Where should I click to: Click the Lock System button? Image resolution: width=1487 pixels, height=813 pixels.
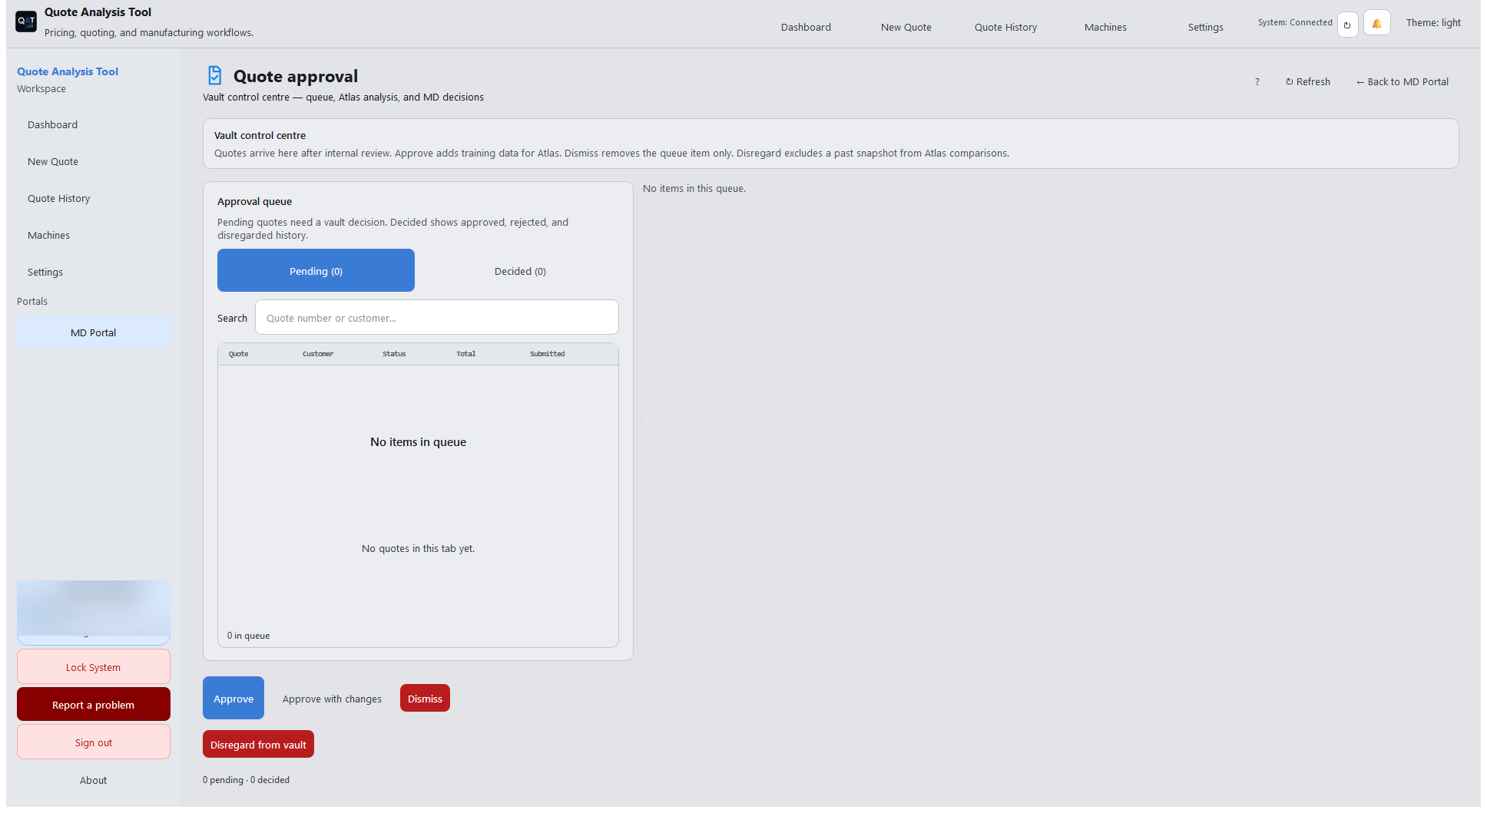point(93,667)
